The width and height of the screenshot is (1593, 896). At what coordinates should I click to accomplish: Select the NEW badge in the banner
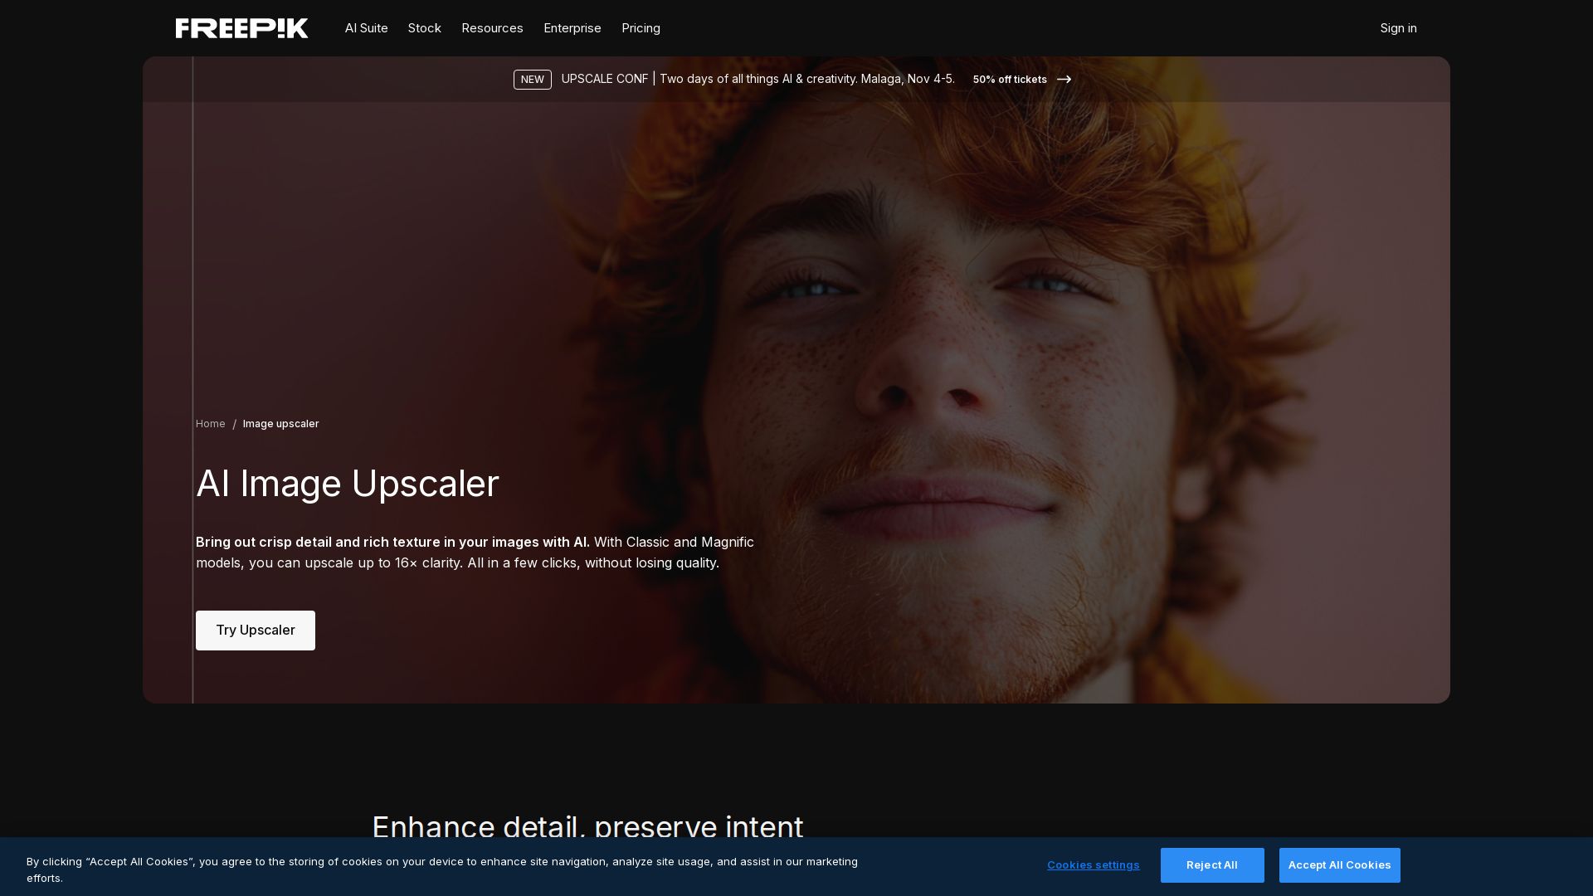click(532, 79)
